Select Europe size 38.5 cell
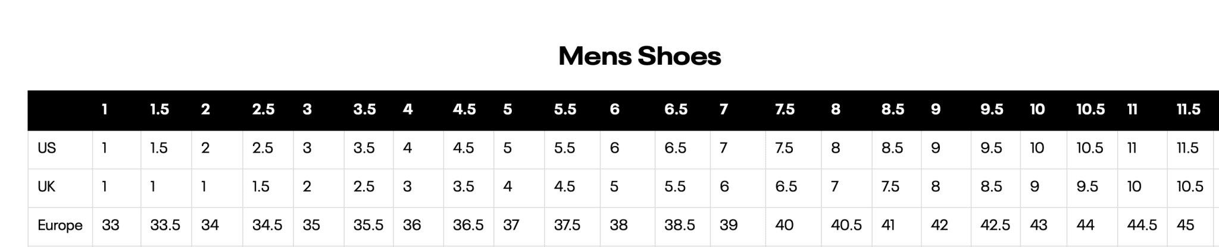The image size is (1219, 247). click(683, 225)
